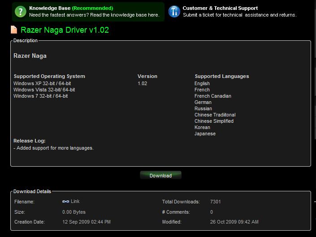The height and width of the screenshot is (237, 316).
Task: Click 'Korean' in supported languages
Action: click(x=202, y=128)
